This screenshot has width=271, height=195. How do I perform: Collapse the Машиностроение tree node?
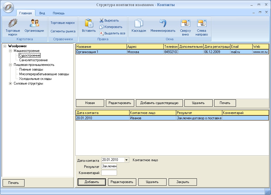tap(11, 51)
